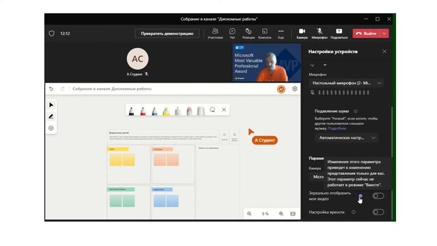Toggle the Настройка яркости switch
This screenshot has height=246, width=437.
[x=378, y=212]
